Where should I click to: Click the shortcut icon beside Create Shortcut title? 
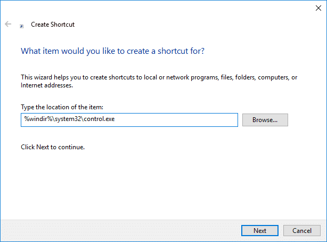(21, 25)
